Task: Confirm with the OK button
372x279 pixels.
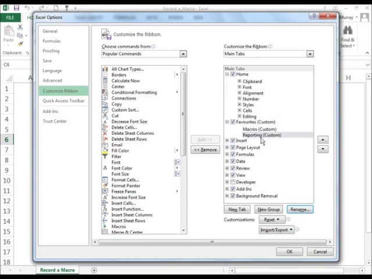Action: click(289, 252)
